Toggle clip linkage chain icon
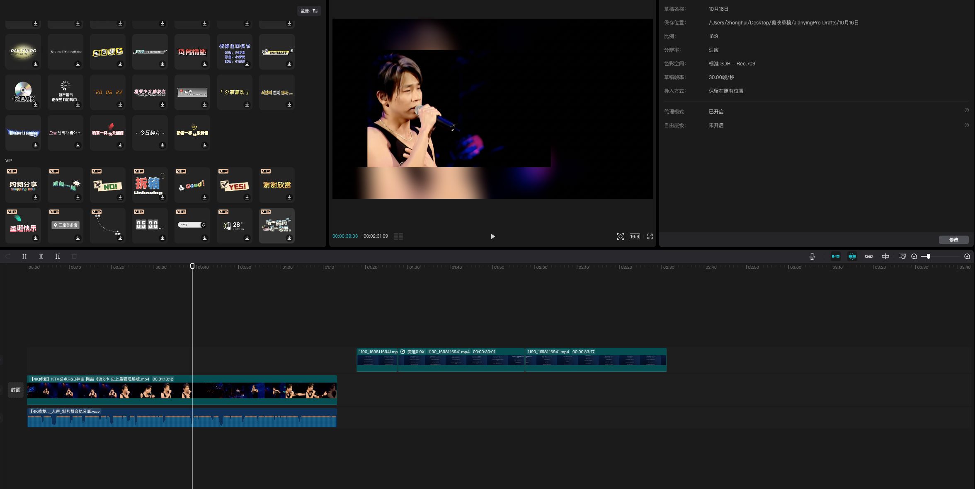975x489 pixels. [x=869, y=256]
